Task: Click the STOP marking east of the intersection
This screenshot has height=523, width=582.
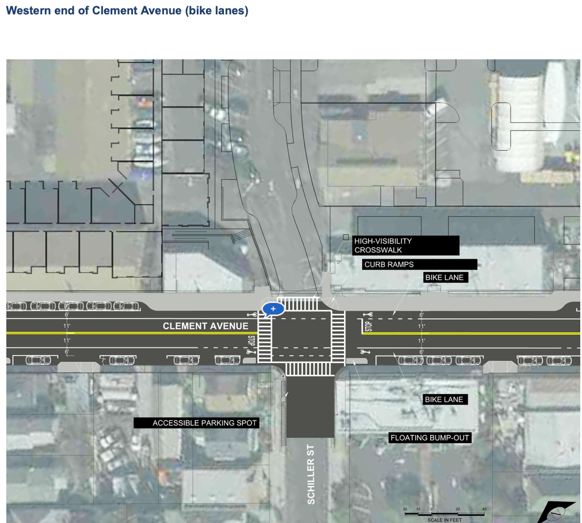Action: [x=369, y=327]
